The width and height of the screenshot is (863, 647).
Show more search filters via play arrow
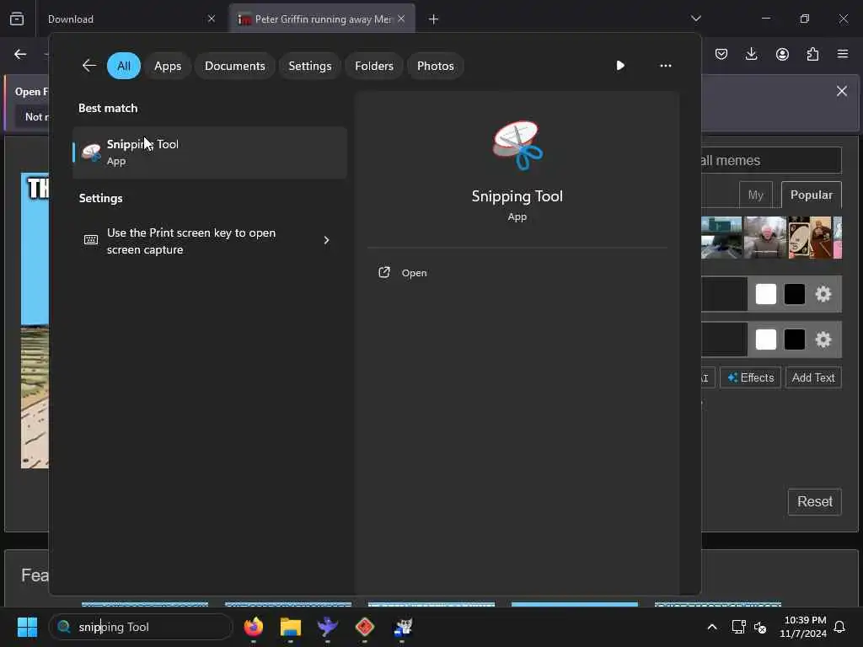620,66
